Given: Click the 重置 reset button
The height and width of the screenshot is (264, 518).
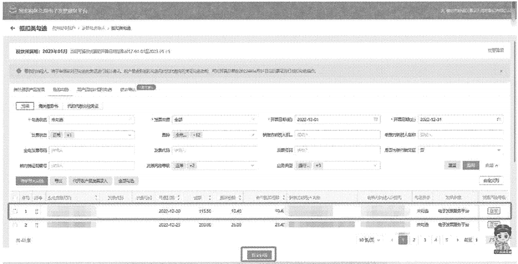Looking at the screenshot, I should [x=453, y=165].
